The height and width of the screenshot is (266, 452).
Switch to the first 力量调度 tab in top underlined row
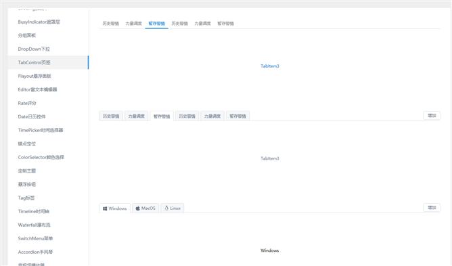click(133, 24)
